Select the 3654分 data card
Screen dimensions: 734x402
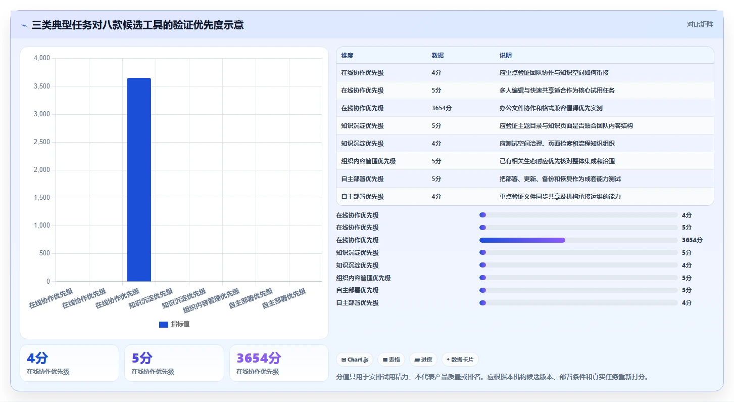pos(279,363)
